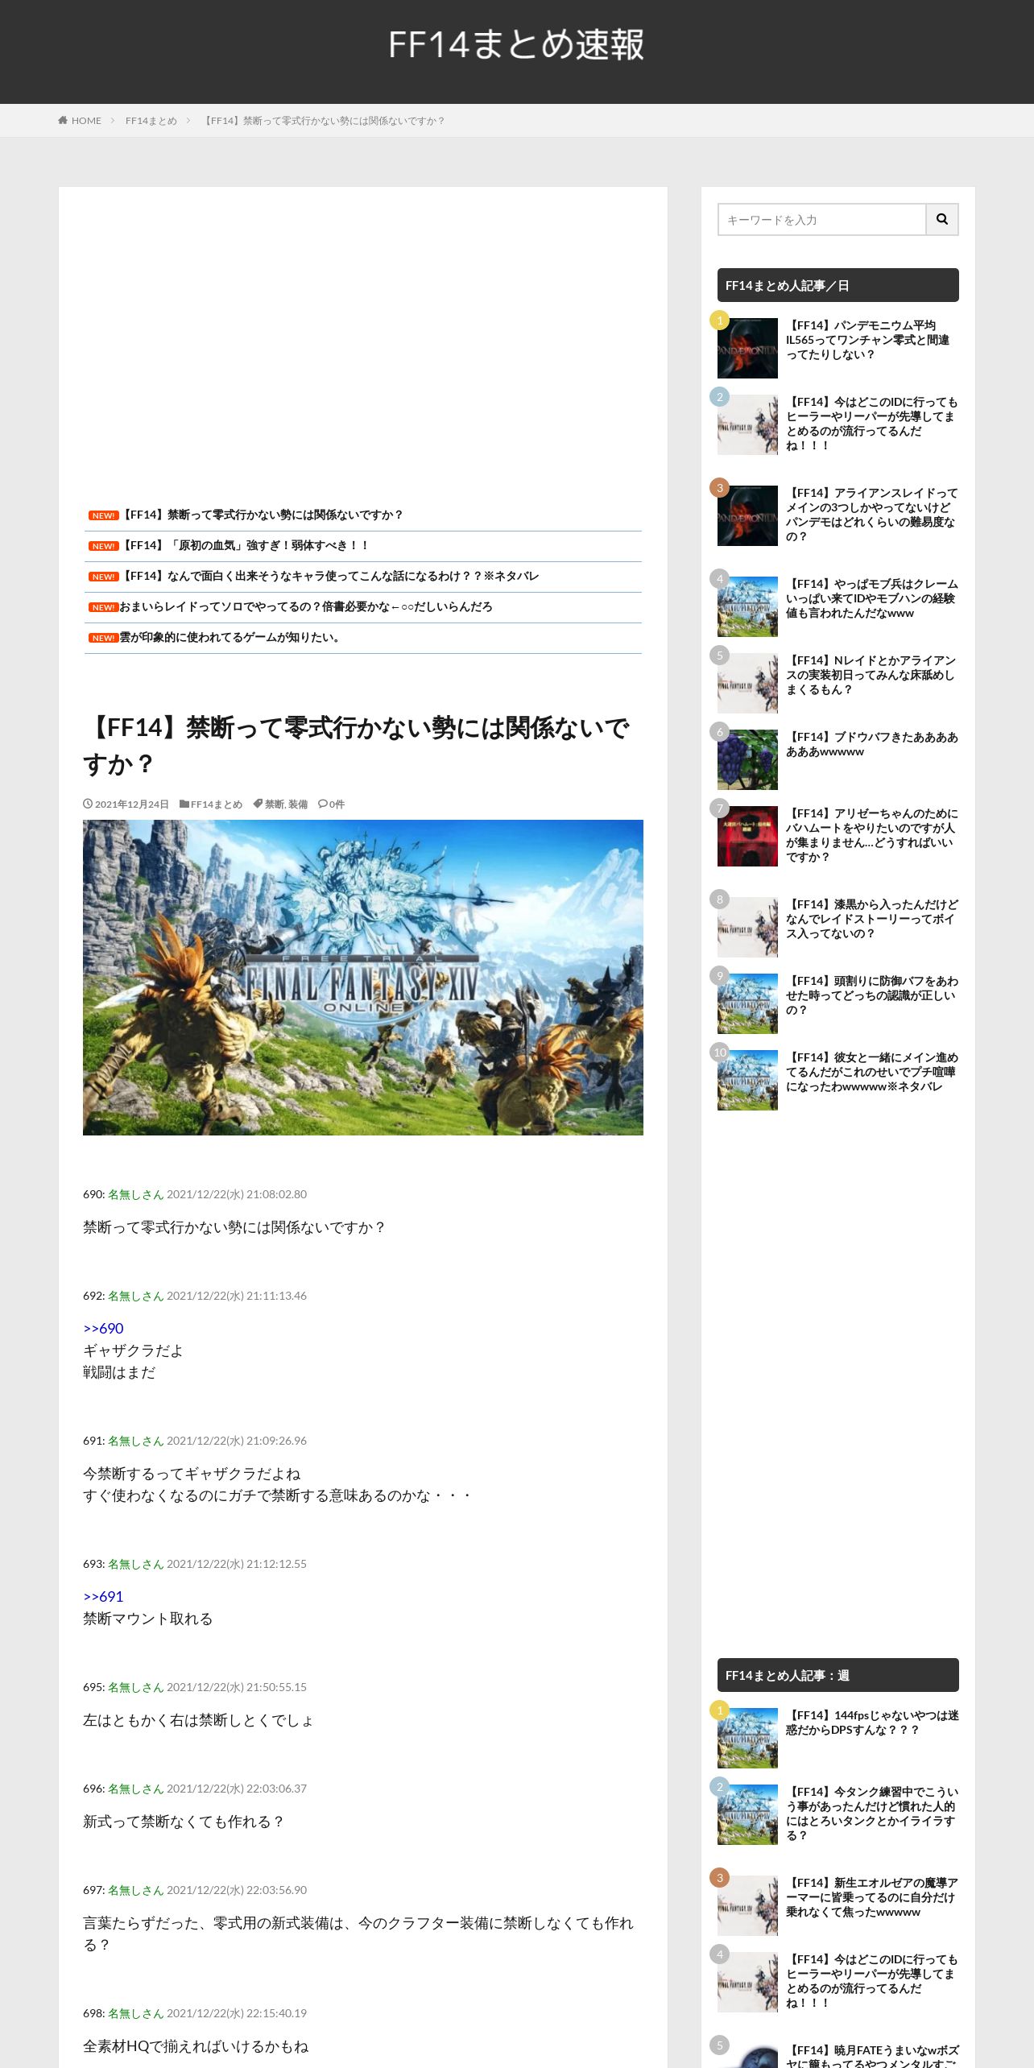Open weekly rank 1 144fpsじゃないやつ article
The height and width of the screenshot is (2068, 1034).
coord(872,1723)
